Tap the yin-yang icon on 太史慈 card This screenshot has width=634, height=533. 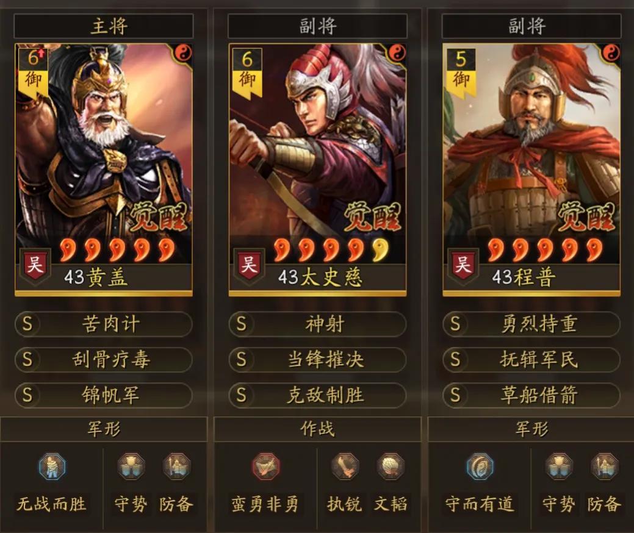397,53
